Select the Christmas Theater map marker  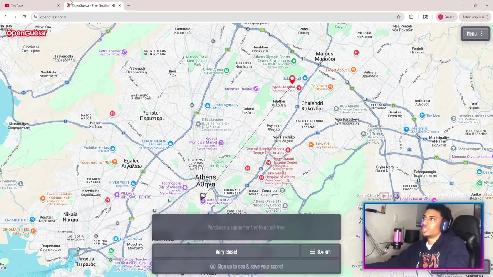tap(256, 89)
